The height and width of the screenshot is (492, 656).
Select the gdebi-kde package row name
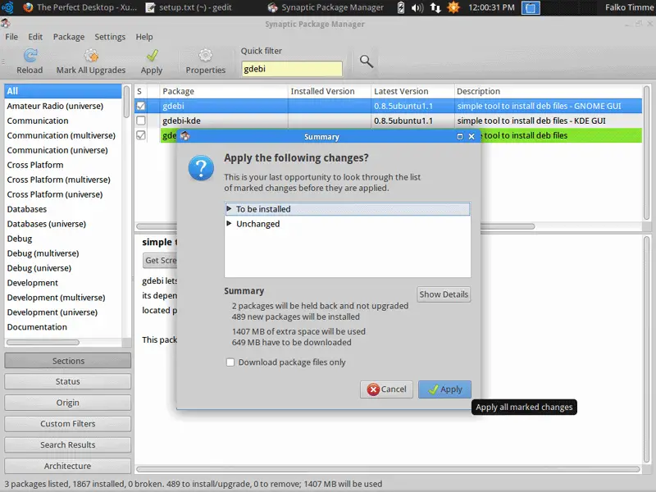click(x=181, y=121)
